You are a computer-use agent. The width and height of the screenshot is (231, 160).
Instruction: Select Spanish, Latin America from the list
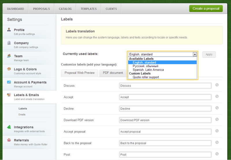(148, 70)
